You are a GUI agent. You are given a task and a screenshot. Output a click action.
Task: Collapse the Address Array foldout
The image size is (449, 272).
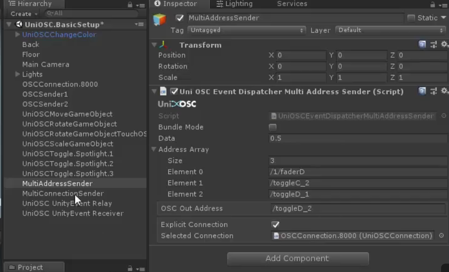(154, 150)
